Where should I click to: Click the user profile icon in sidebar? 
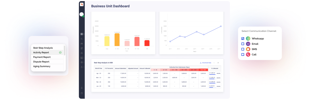pyautogui.click(x=81, y=67)
